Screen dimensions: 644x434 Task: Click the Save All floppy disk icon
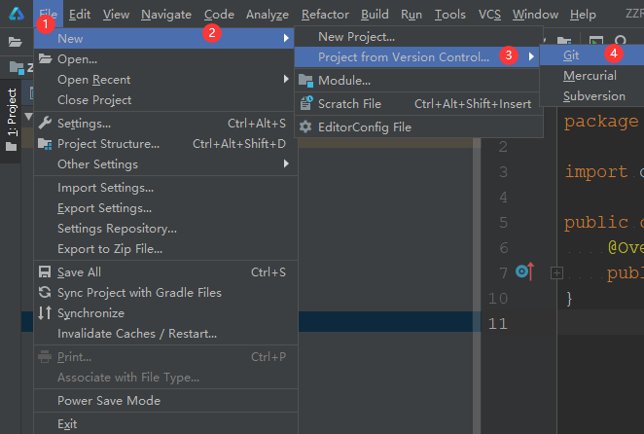45,272
